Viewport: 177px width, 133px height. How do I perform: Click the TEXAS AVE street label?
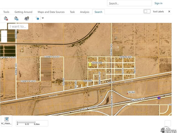click(x=97, y=63)
